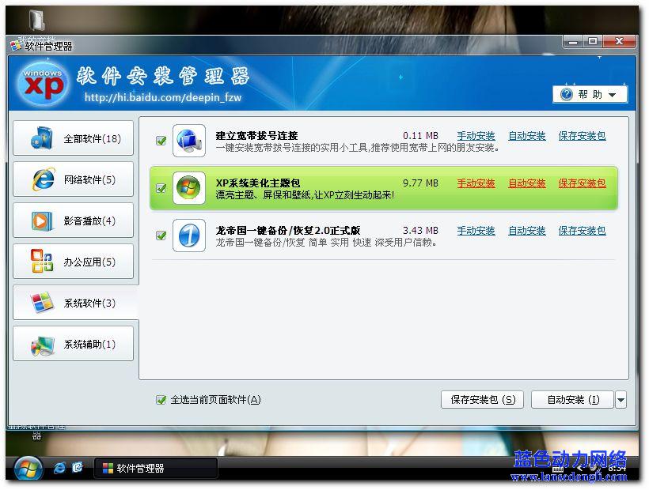
Task: Click the XP系统美化主题包 title text
Action: point(258,183)
